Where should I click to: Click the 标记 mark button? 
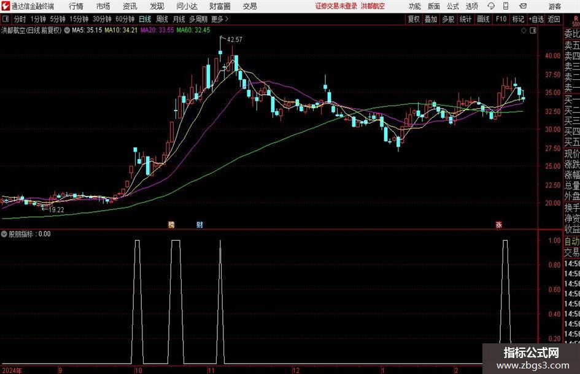click(518, 19)
